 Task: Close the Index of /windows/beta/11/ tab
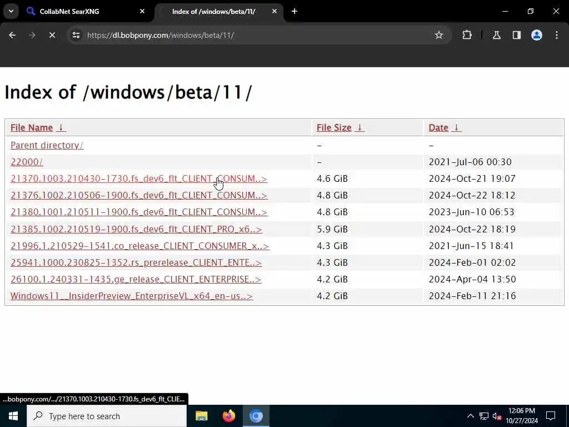pos(274,11)
